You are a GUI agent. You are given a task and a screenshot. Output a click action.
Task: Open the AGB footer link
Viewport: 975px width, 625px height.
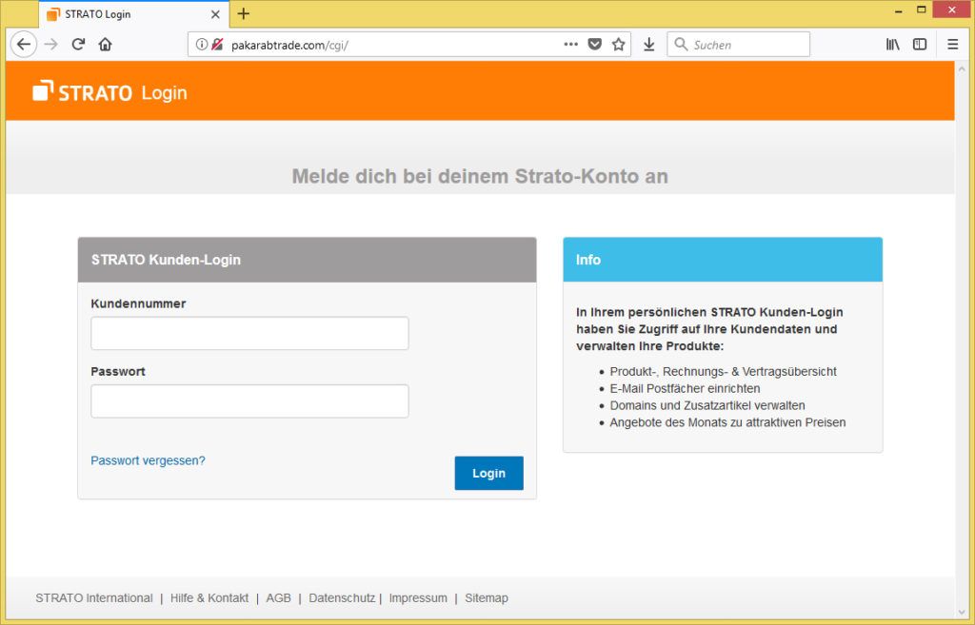coord(279,597)
